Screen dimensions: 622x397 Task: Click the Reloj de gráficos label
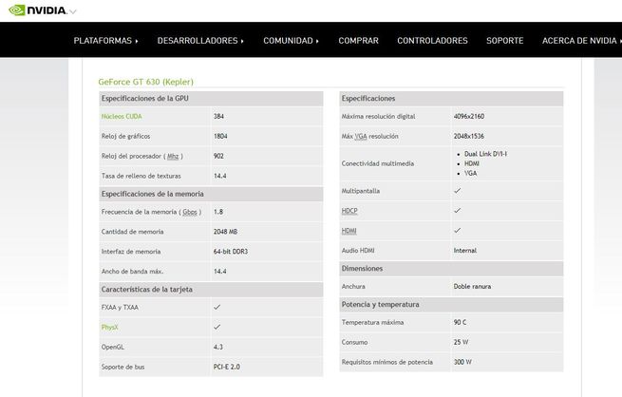pyautogui.click(x=125, y=136)
